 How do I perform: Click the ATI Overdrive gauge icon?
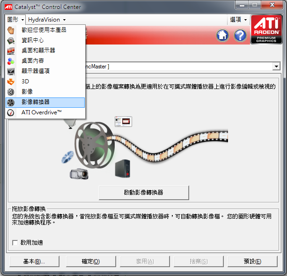11,112
